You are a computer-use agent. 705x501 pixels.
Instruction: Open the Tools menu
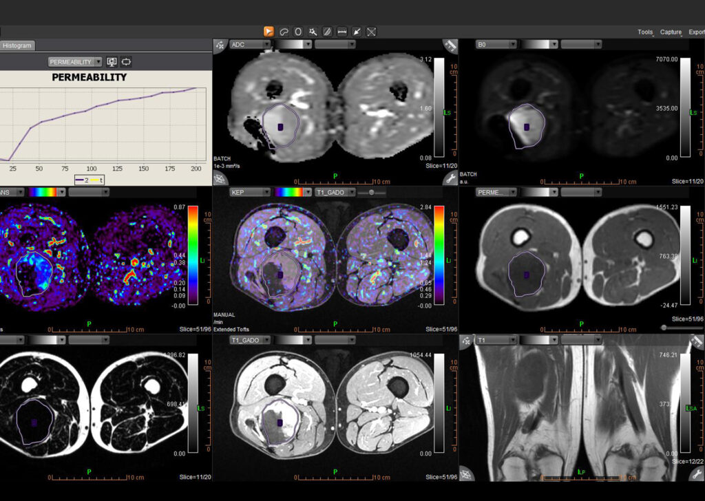(x=644, y=32)
